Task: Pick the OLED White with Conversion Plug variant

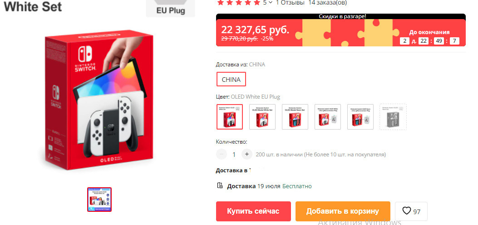Action: click(328, 117)
